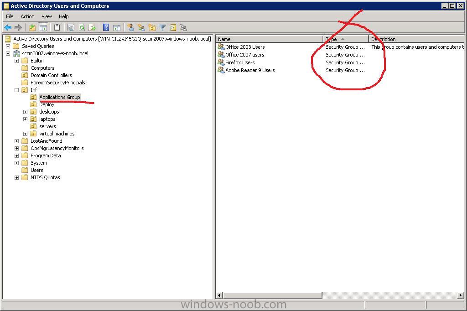The image size is (467, 311).
Task: Sort by the Name column header
Action: (270, 39)
